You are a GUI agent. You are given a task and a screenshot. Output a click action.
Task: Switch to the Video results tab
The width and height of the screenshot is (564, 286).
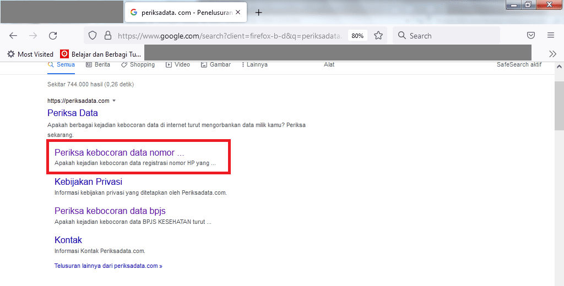pos(178,65)
